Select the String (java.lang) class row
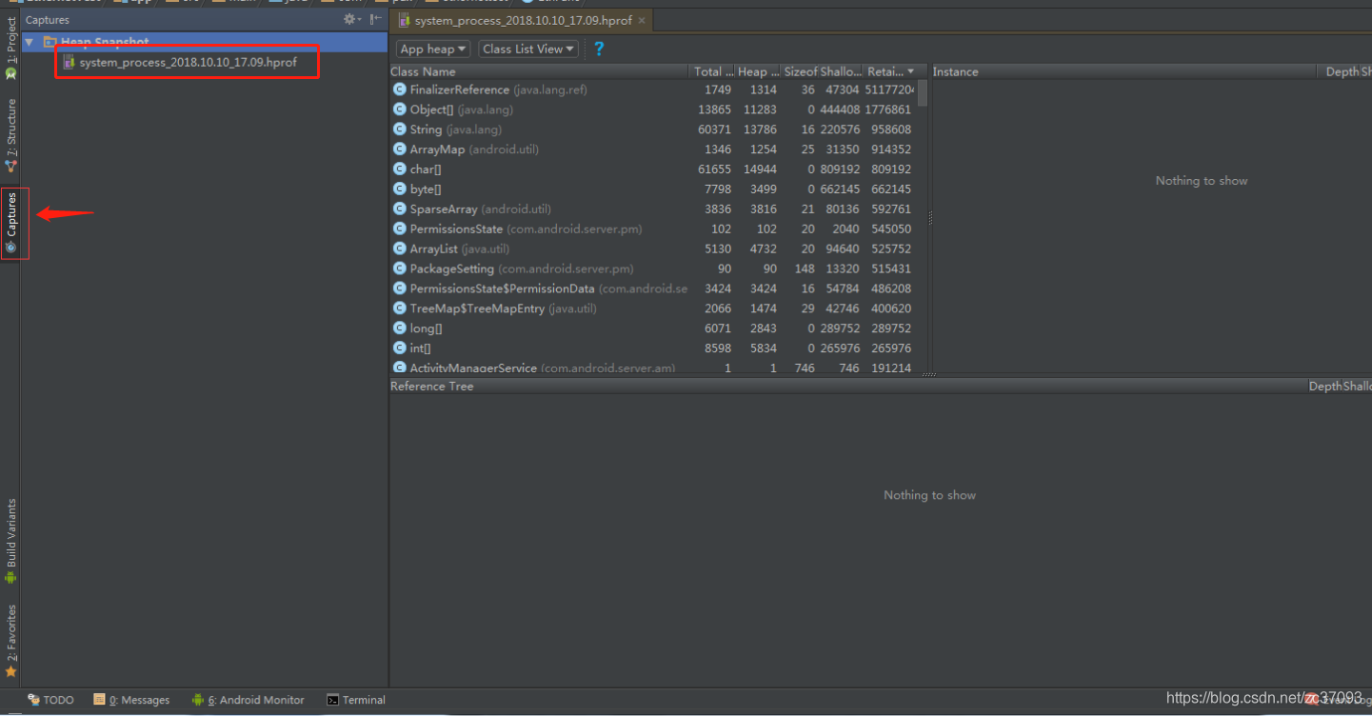 (x=652, y=129)
